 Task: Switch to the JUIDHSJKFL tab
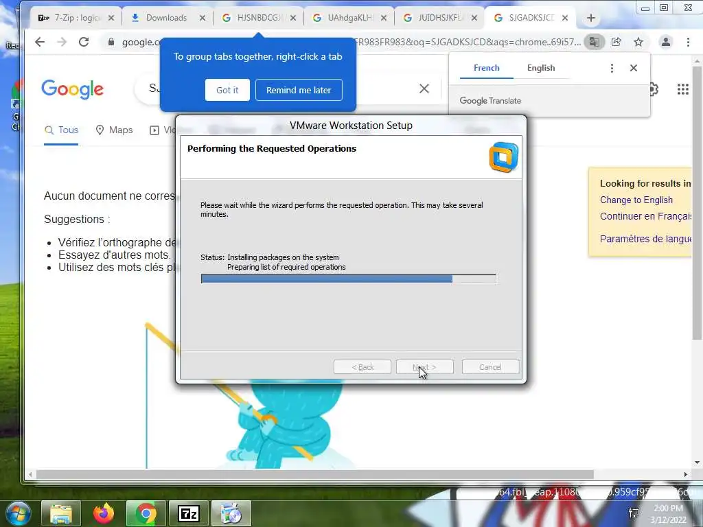pyautogui.click(x=439, y=18)
